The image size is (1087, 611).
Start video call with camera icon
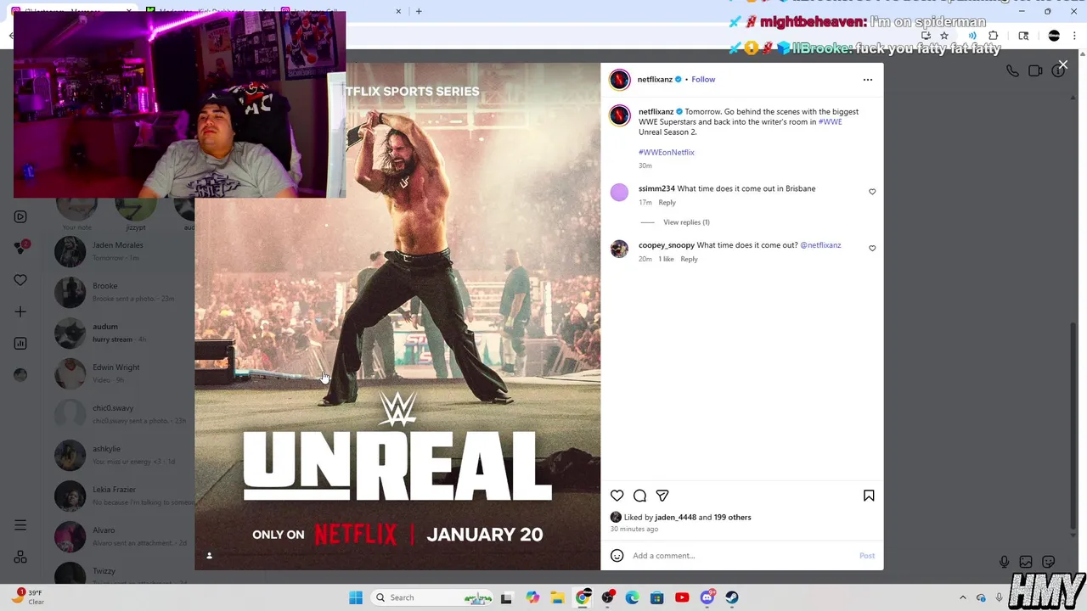1035,71
